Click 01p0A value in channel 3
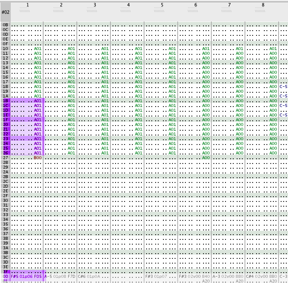This screenshot has height=283, width=288. (x=93, y=277)
